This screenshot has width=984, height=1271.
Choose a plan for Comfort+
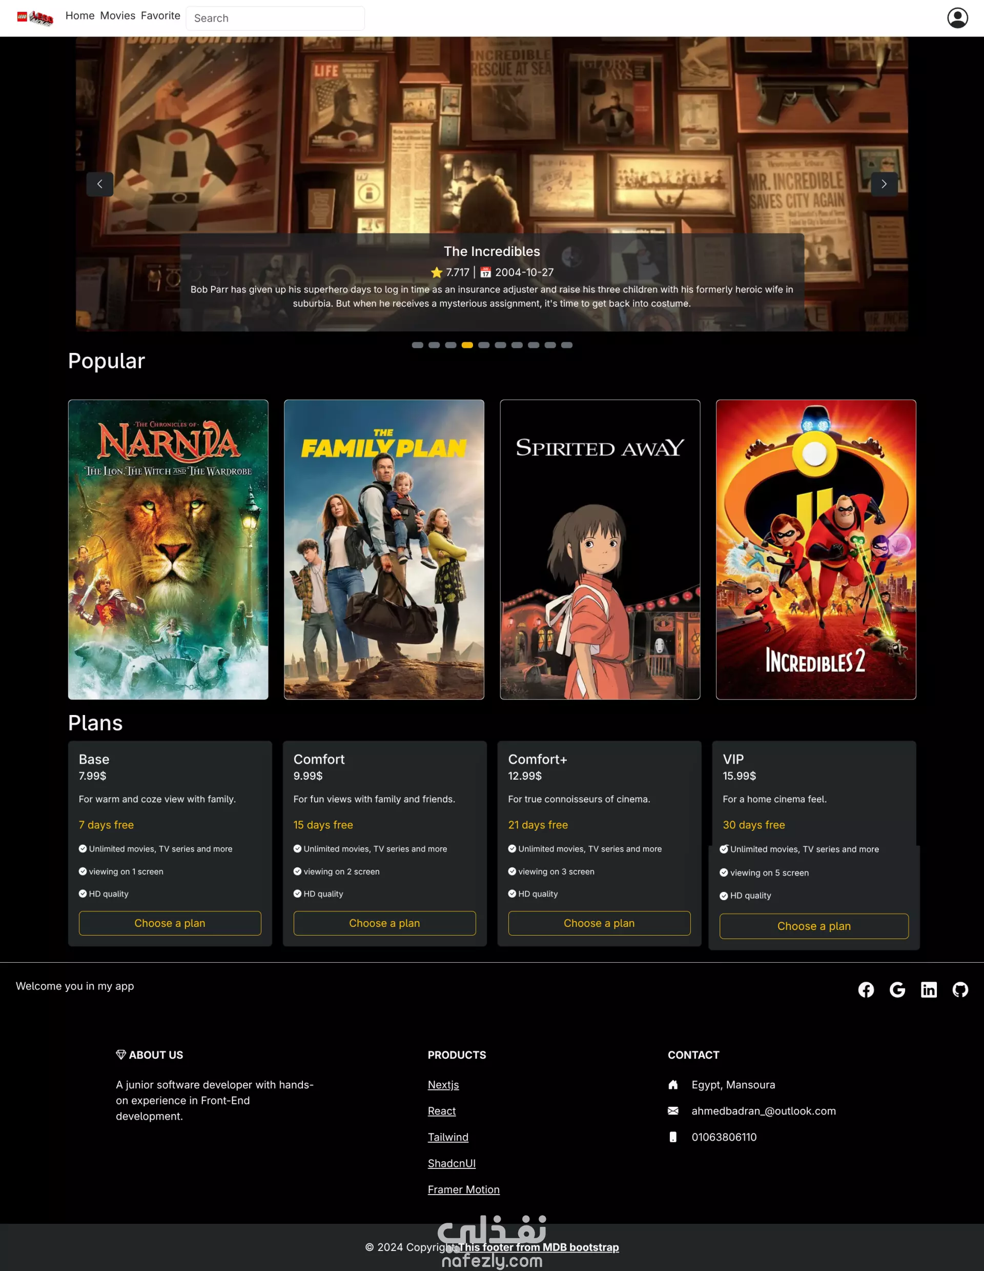point(599,923)
